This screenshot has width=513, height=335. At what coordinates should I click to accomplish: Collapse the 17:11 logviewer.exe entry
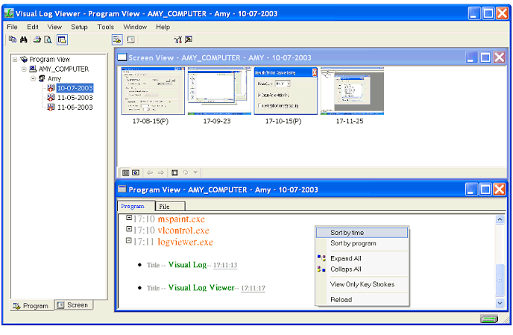point(129,241)
